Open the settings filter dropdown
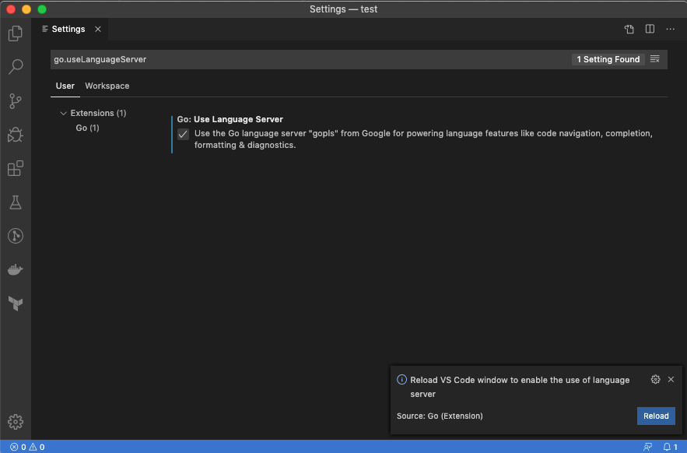The height and width of the screenshot is (453, 687). coord(656,59)
